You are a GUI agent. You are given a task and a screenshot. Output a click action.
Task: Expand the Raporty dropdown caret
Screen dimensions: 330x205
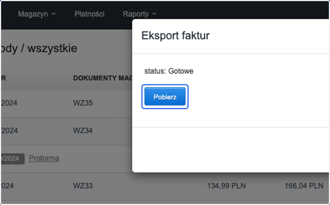pos(154,14)
